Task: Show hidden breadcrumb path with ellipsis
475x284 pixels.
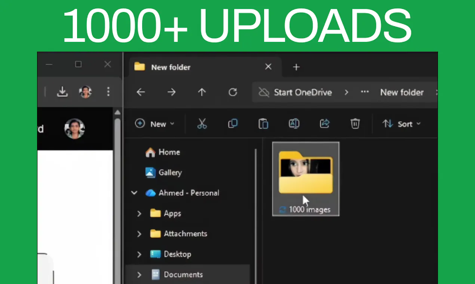Action: click(365, 92)
